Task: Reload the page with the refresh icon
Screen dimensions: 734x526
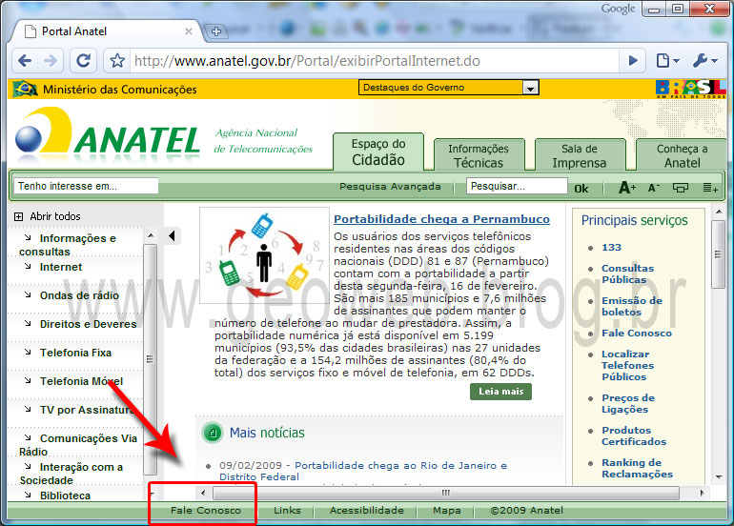Action: click(x=84, y=61)
